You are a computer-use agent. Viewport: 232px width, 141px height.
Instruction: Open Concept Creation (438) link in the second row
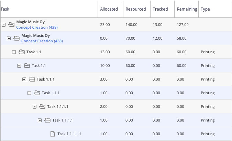(x=42, y=41)
